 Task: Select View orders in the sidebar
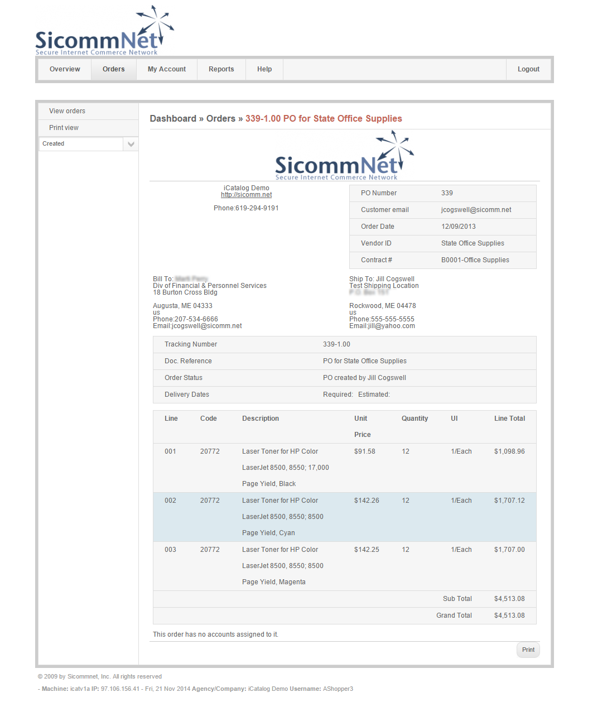tap(88, 111)
